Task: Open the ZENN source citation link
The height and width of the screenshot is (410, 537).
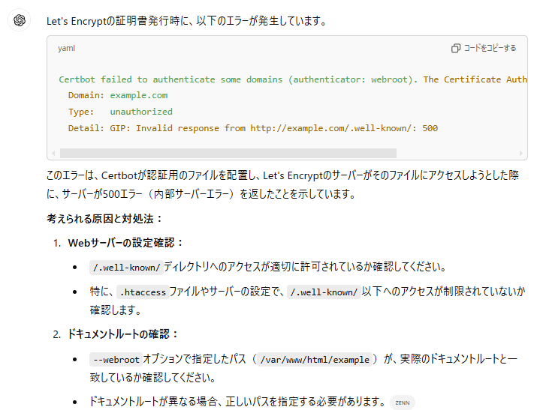Action: point(402,403)
